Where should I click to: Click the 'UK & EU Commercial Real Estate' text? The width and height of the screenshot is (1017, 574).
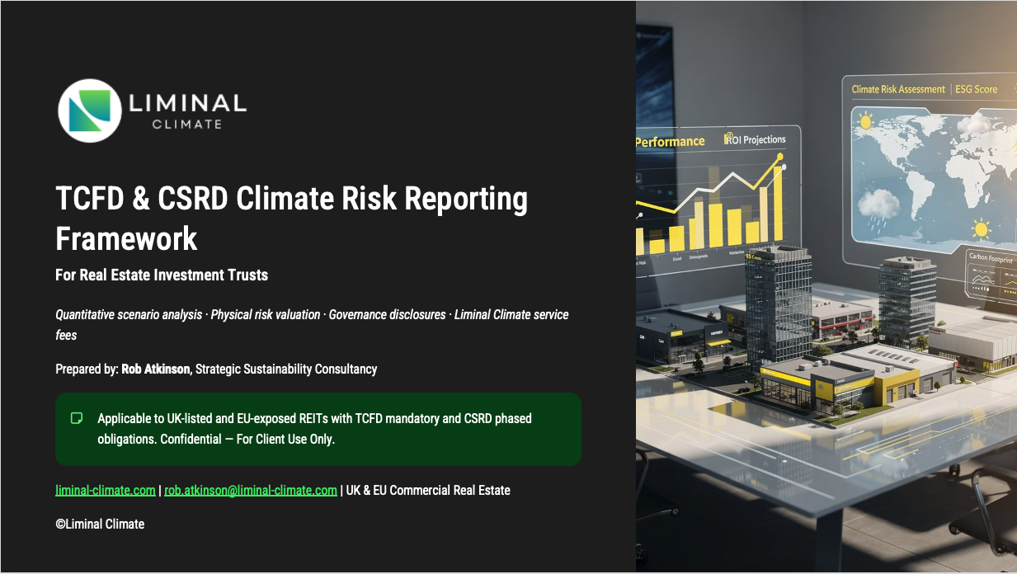pos(428,490)
